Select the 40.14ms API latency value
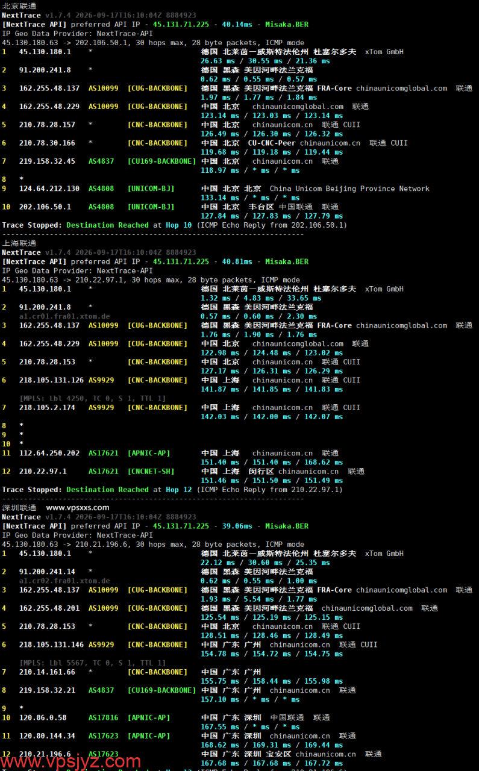 coord(237,25)
